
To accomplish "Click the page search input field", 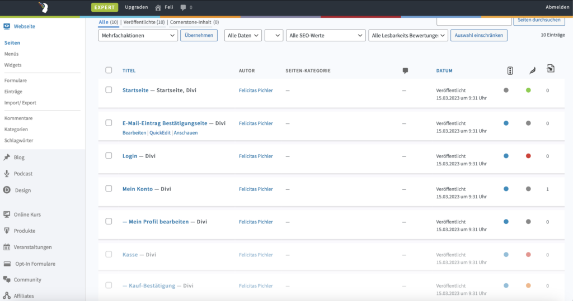I will (473, 21).
